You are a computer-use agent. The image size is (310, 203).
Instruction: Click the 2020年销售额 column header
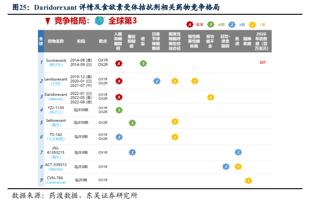click(x=261, y=41)
